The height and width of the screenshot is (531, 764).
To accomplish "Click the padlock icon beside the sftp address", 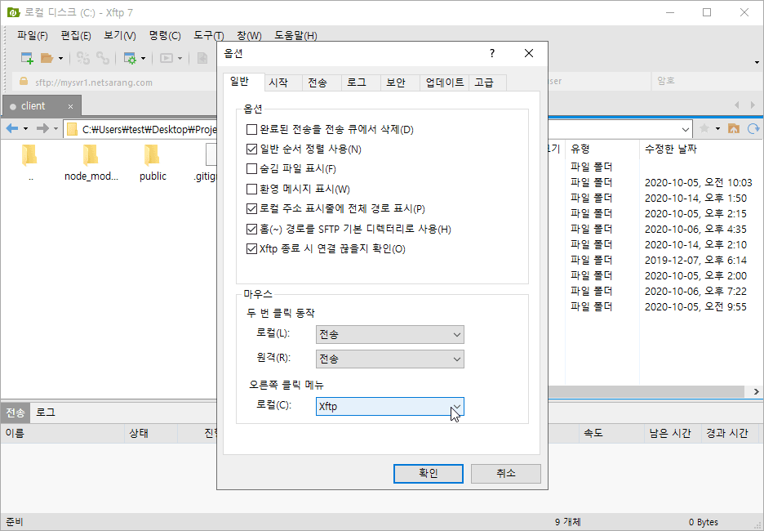I will (x=23, y=82).
